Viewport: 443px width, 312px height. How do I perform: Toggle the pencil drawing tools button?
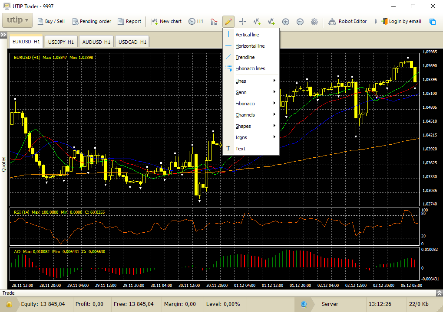[228, 21]
